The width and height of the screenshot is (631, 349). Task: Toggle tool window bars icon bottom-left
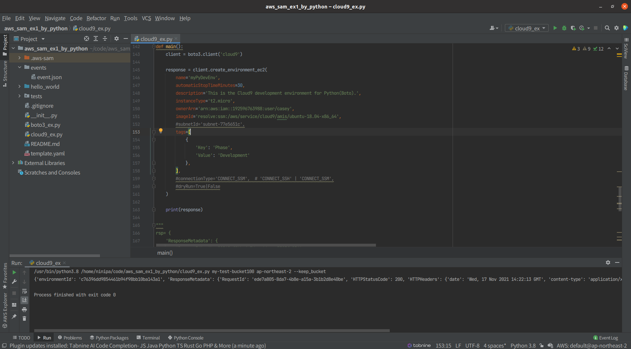tap(4, 345)
